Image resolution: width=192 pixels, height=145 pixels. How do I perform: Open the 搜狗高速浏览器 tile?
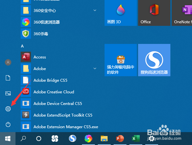(154, 60)
